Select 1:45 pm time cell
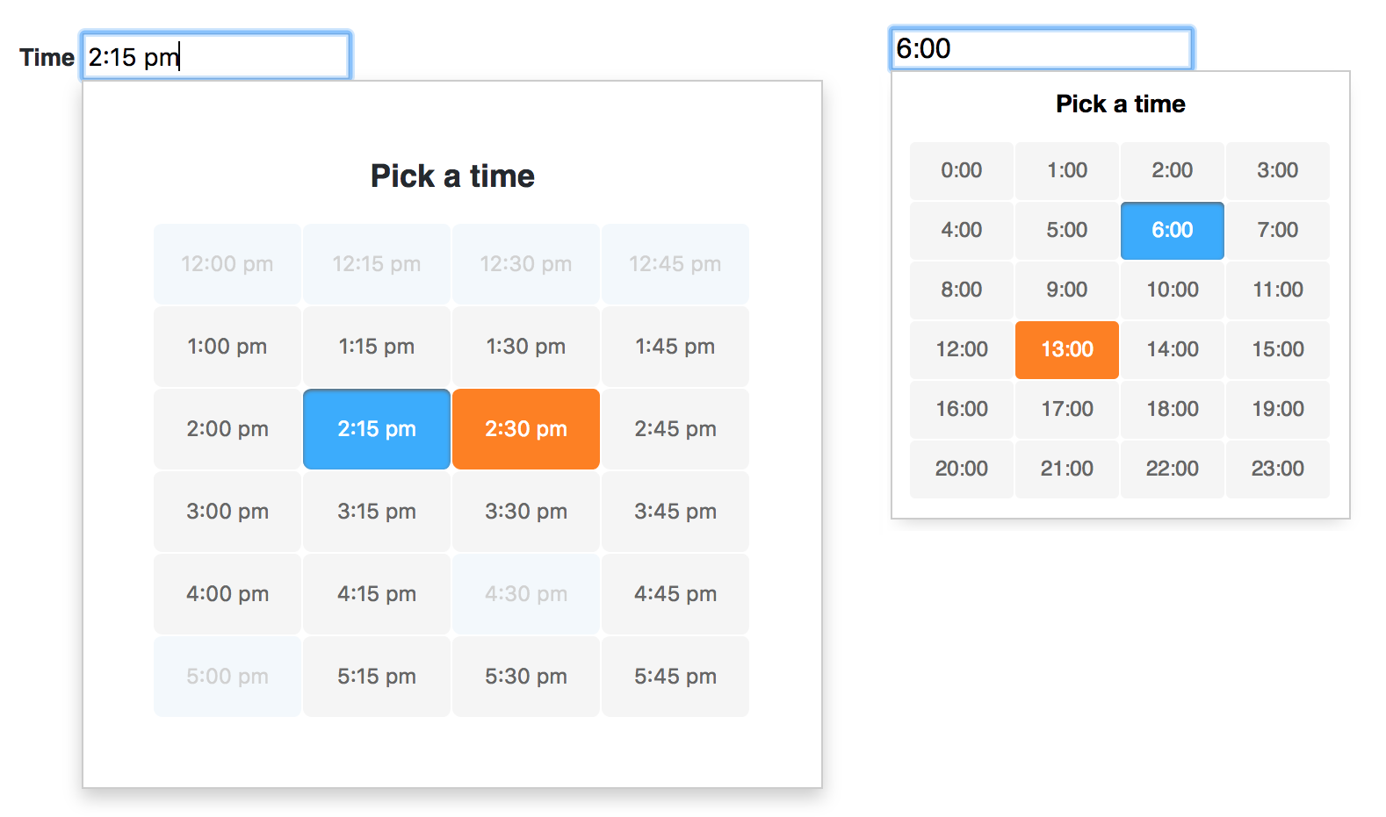Image resolution: width=1386 pixels, height=817 pixels. (675, 347)
